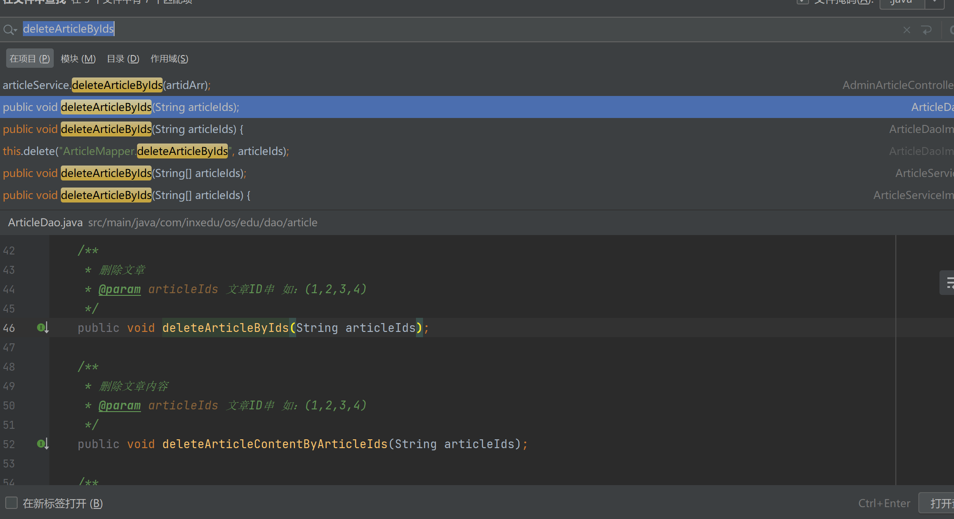Click line number 52 in the gutter
The height and width of the screenshot is (519, 954).
[x=9, y=444]
